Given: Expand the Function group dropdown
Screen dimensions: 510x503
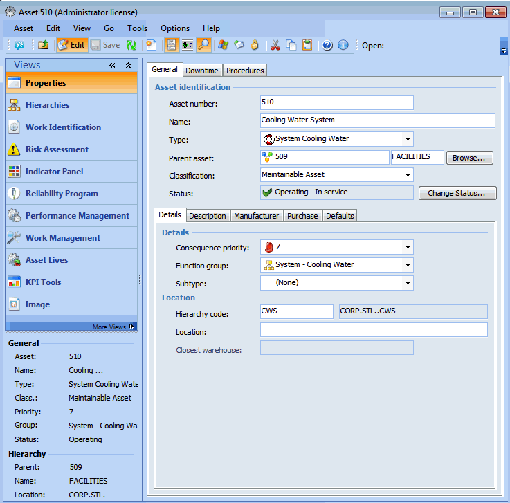Looking at the screenshot, I should click(x=408, y=265).
